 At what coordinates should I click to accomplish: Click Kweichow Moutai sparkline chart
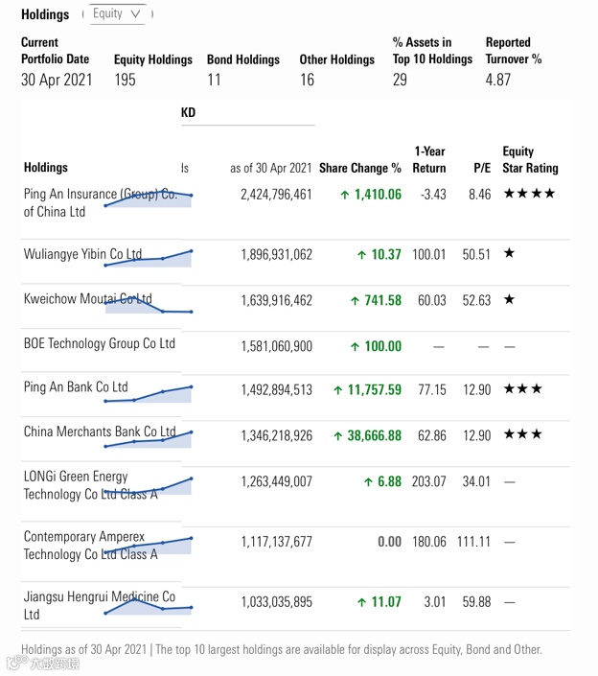tap(149, 304)
